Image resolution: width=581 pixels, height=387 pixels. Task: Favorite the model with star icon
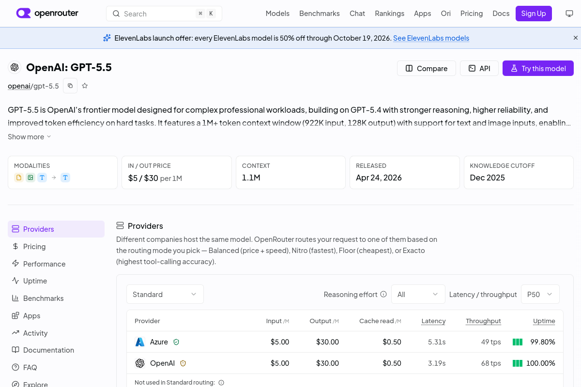coord(85,86)
